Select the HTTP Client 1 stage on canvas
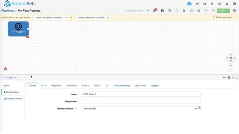Screen dimensions: 239x134 click(x=18, y=29)
